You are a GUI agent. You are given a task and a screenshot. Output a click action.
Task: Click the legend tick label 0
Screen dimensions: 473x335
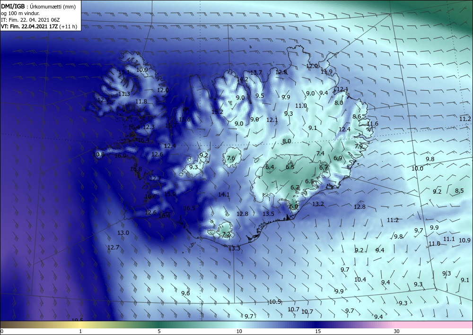[x=2, y=332]
